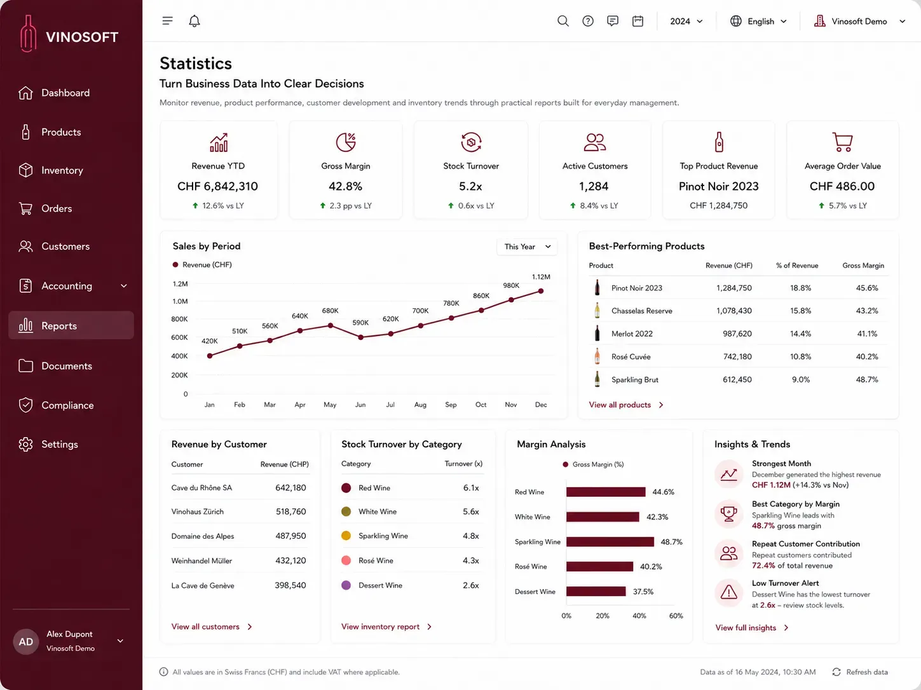Screen dimensions: 921x690
Task: Click the Sparkling Brut bottle thumbnail
Action: tap(597, 379)
